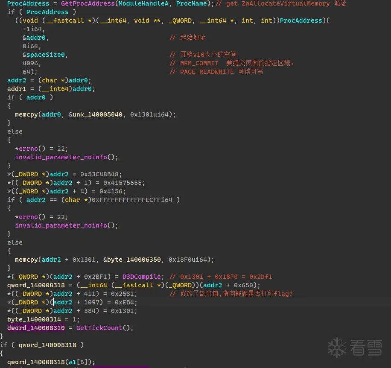Select the MEM_COMMIT comment text

click(x=199, y=63)
